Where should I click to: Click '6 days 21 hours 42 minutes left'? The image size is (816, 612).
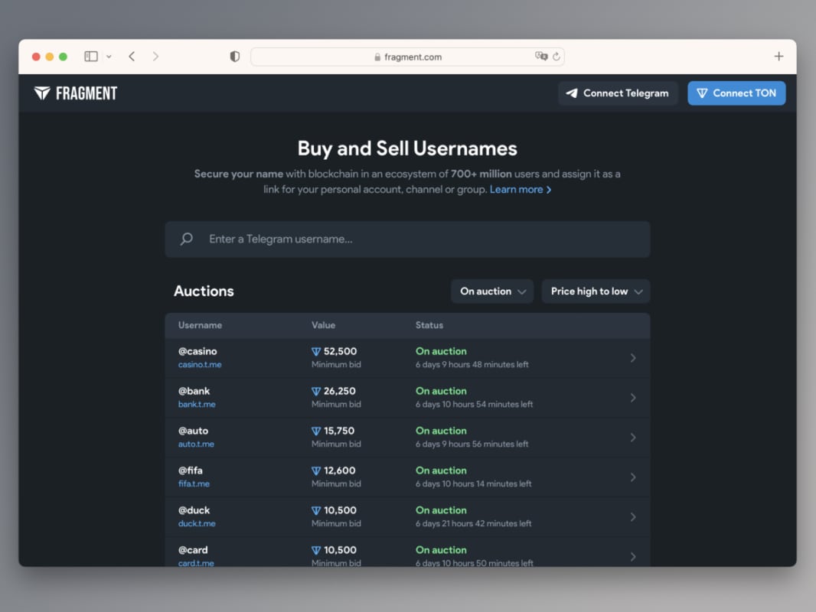pos(473,523)
